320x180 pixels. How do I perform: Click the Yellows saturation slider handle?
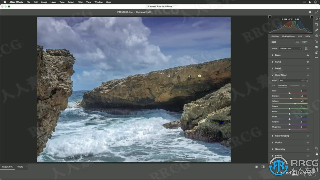click(295, 103)
